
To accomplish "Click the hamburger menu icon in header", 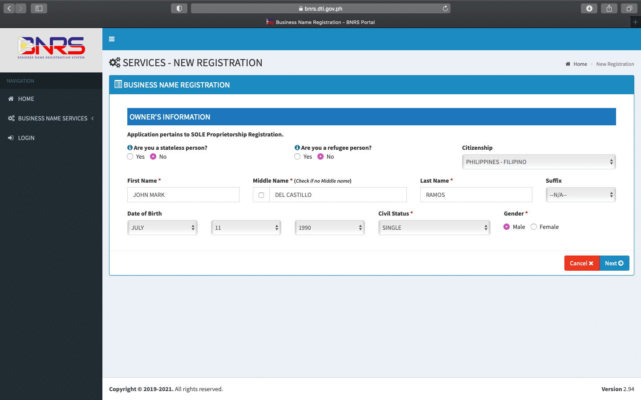I will (x=112, y=39).
